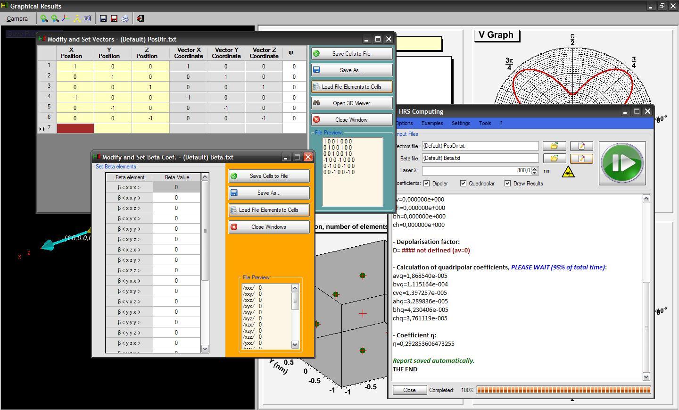Edit Beta file with notepad icon

click(x=581, y=159)
